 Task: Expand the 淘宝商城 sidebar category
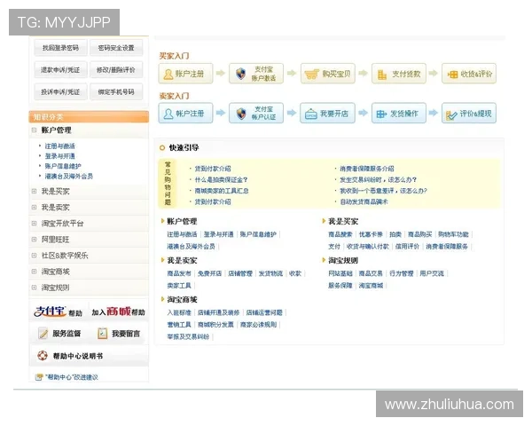pyautogui.click(x=34, y=272)
